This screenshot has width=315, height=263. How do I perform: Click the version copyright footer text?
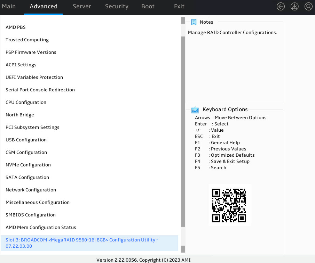point(143,260)
